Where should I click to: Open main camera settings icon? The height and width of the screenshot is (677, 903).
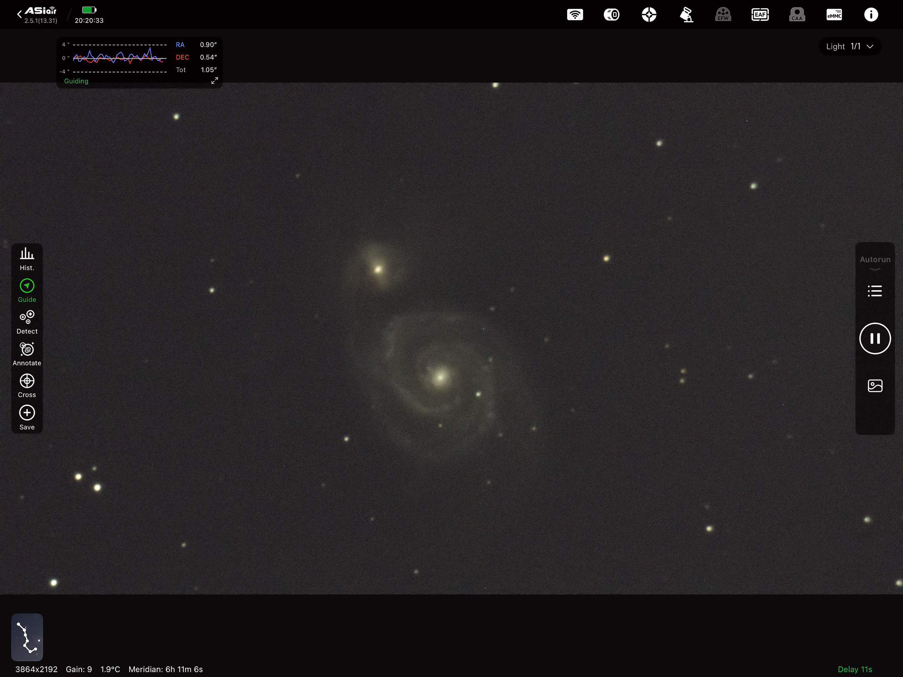[612, 15]
